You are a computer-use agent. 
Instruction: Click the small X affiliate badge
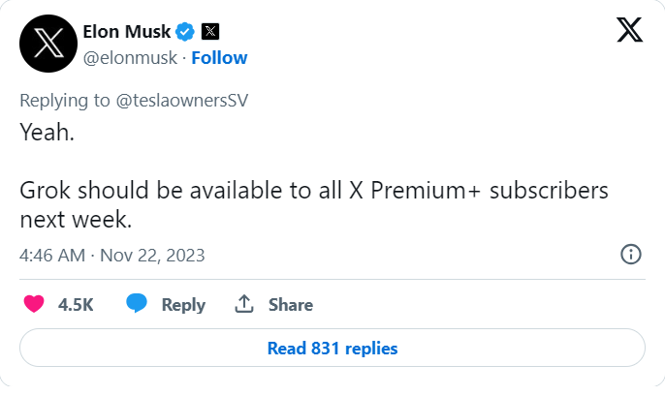point(210,31)
